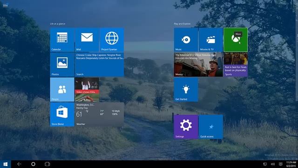Open the People tile
The width and height of the screenshot is (298, 168).
(62, 90)
